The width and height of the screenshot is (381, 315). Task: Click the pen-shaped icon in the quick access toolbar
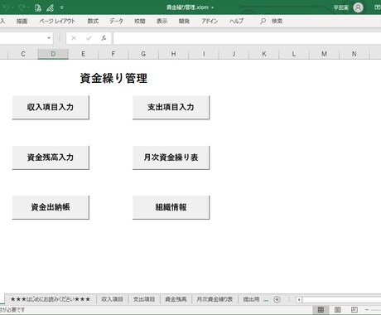51,7
